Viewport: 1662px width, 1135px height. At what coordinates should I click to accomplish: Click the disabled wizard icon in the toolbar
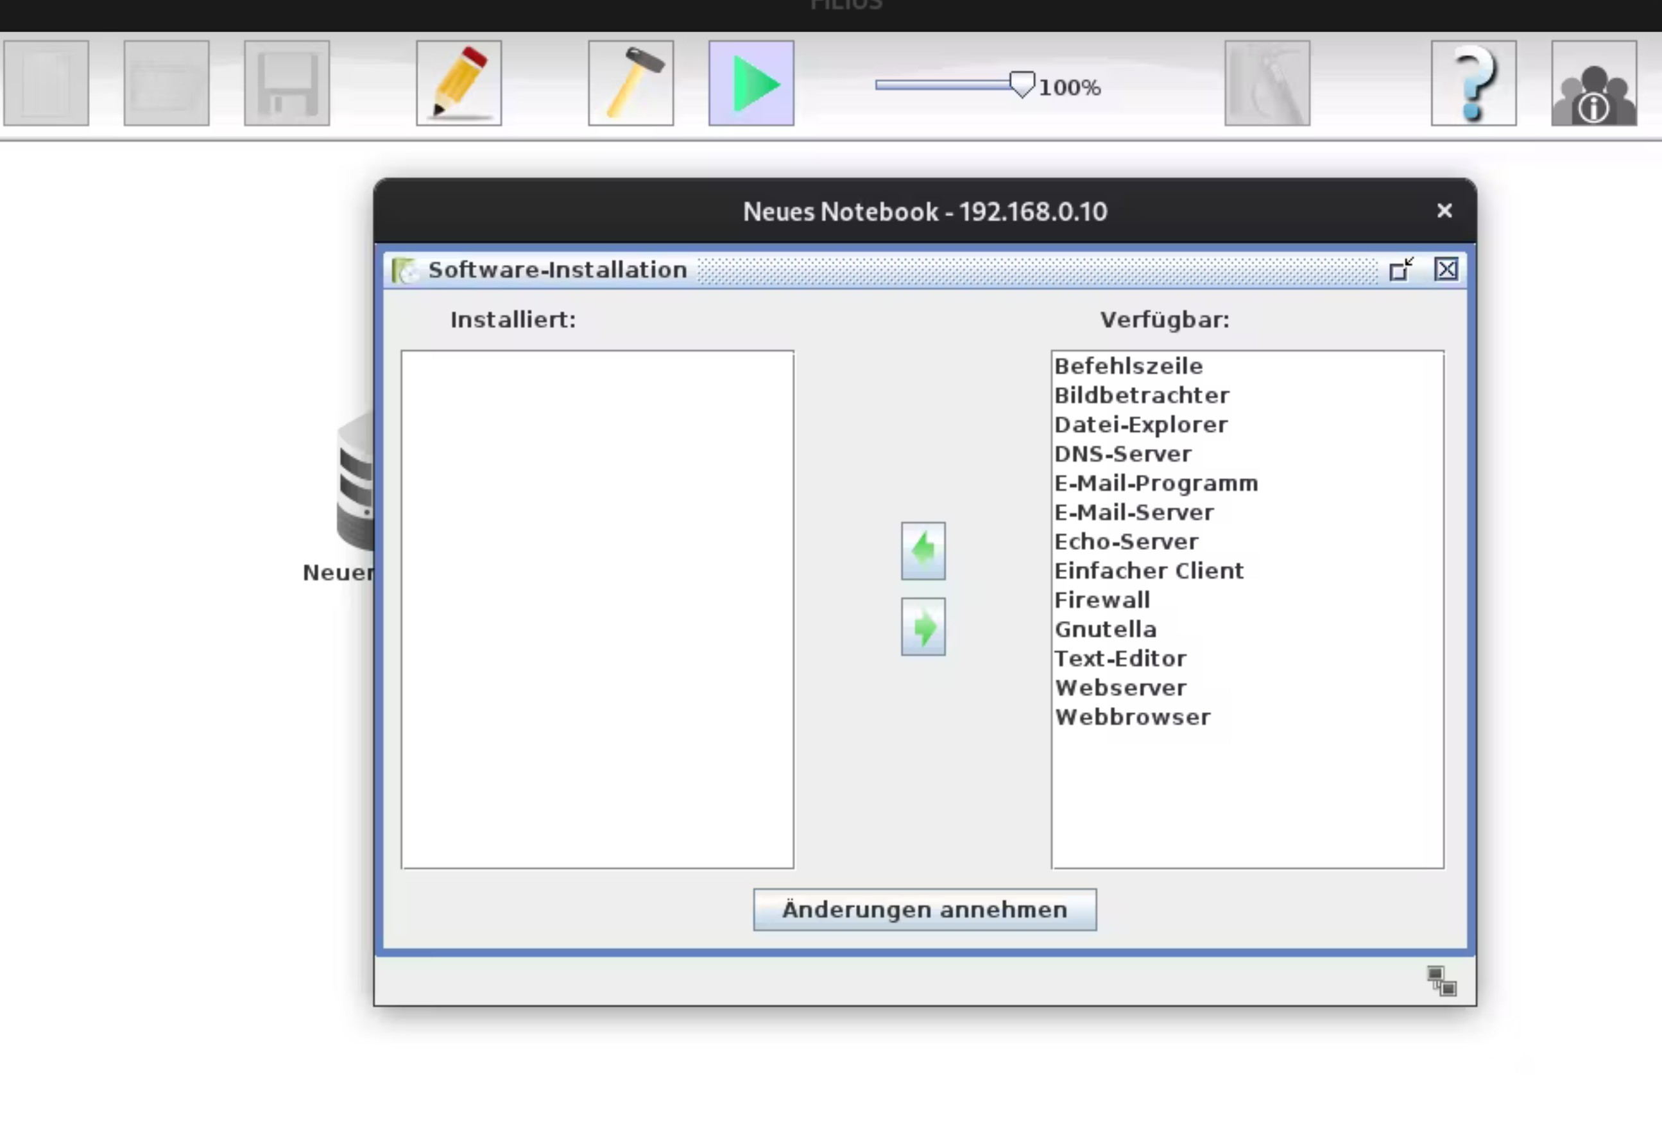(x=1267, y=83)
